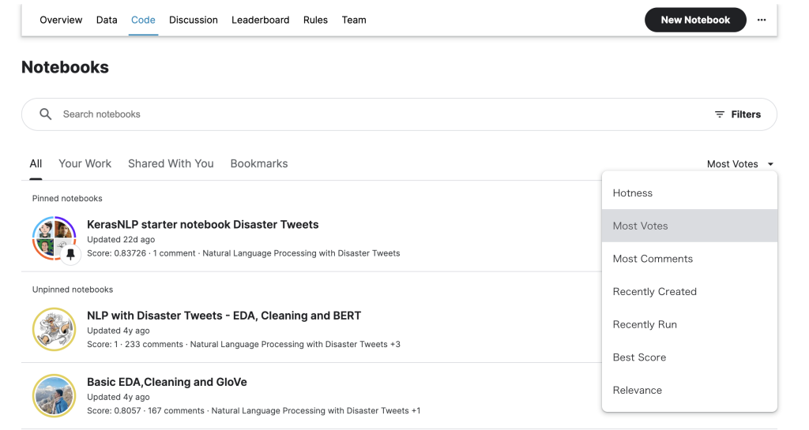The height and width of the screenshot is (430, 809).
Task: Click the New Notebook button
Action: pos(695,20)
